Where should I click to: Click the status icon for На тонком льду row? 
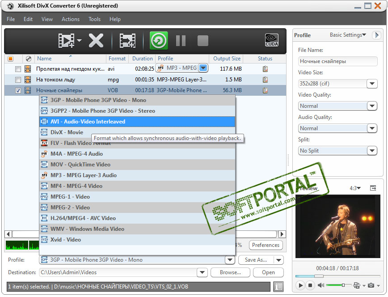pos(265,80)
